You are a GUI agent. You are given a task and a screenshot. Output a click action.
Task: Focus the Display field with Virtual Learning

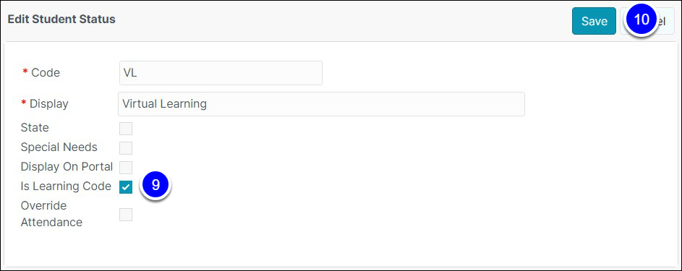[321, 104]
